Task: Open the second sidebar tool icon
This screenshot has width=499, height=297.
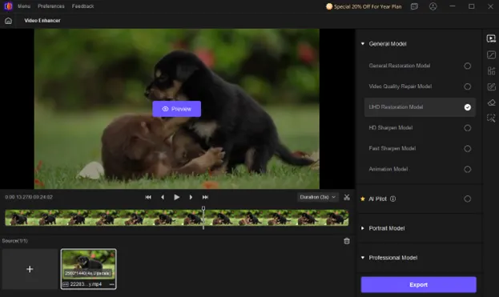Action: [x=491, y=54]
